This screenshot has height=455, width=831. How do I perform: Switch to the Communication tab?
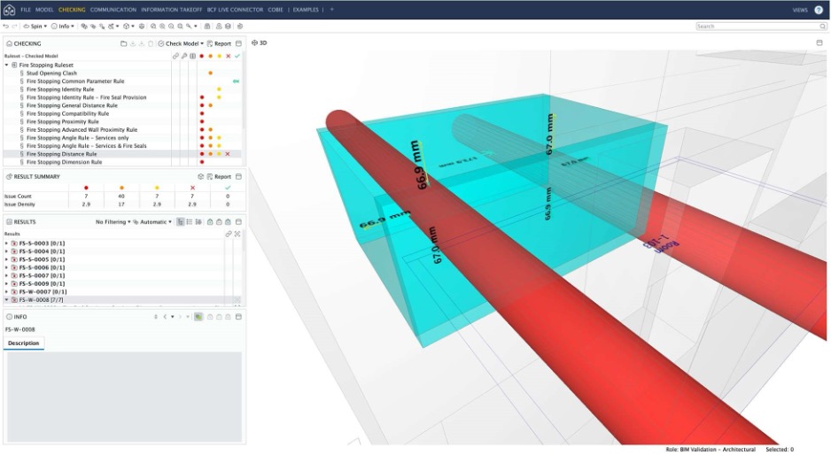113,10
